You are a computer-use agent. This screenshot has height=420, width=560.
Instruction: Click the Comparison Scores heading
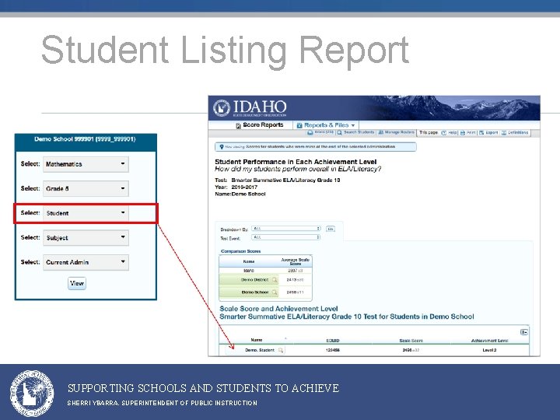pos(240,251)
